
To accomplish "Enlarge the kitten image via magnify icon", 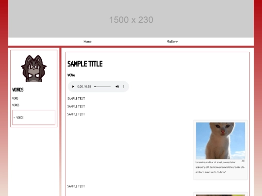I will (243, 161).
